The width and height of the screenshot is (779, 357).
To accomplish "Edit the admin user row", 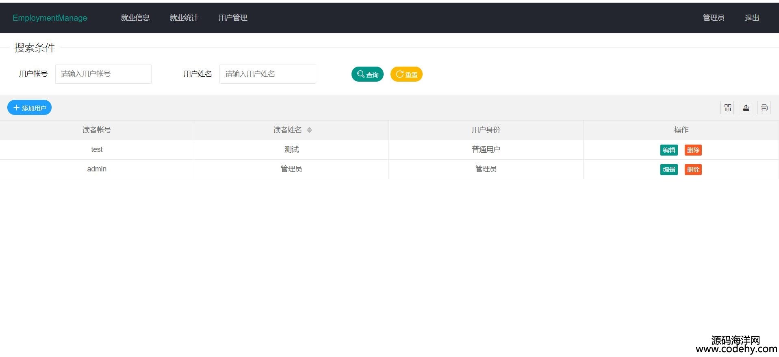I will click(668, 169).
